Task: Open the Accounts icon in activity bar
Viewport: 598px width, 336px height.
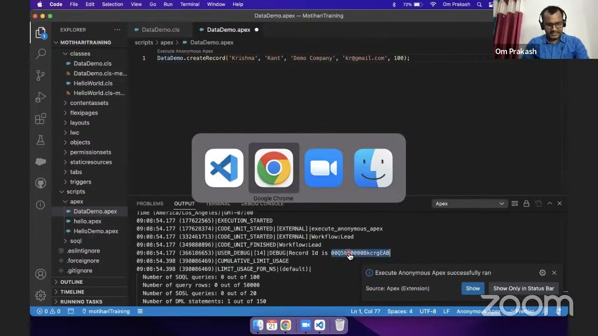Action: pyautogui.click(x=41, y=274)
